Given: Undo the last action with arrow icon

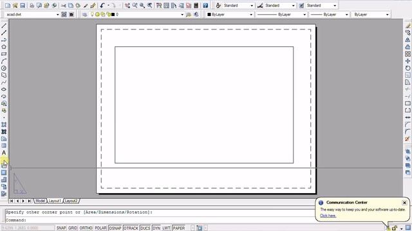Looking at the screenshot, I should (102, 5).
